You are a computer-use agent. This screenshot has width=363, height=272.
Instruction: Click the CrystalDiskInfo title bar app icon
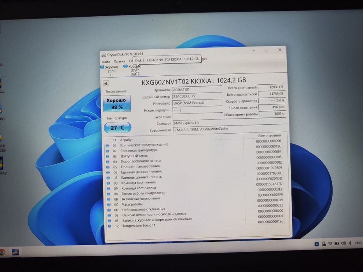click(104, 55)
